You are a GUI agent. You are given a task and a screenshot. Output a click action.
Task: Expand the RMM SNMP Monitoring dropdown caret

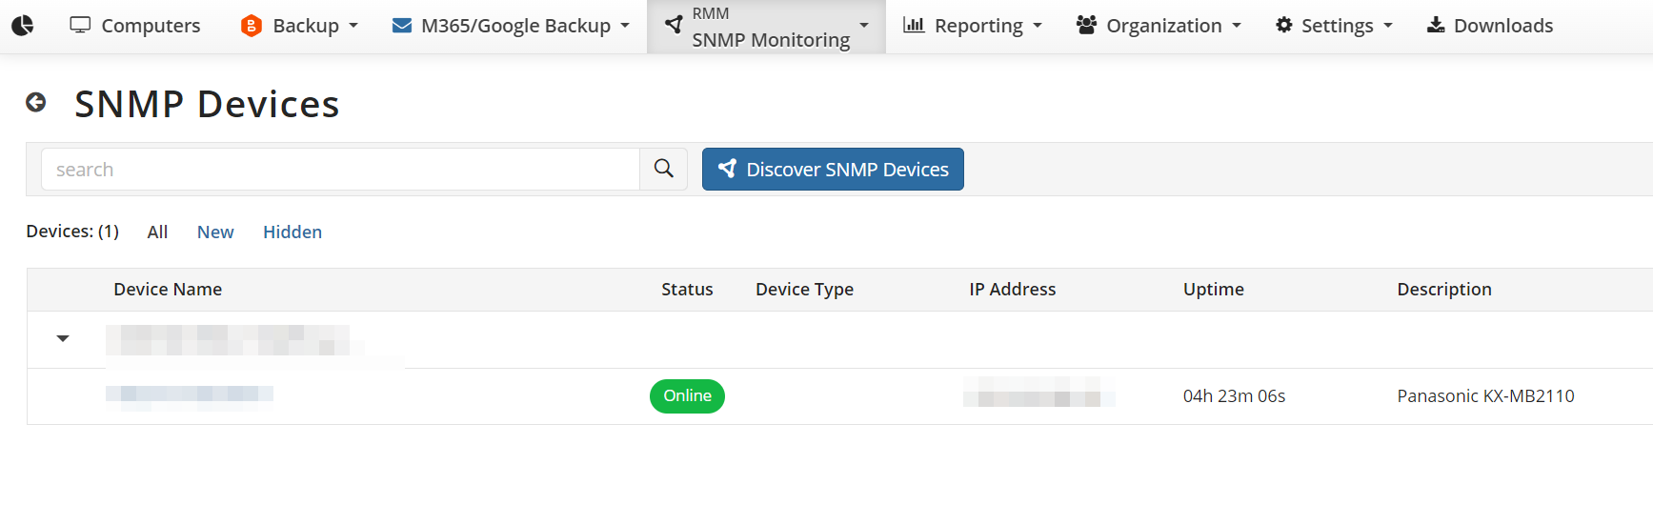coord(863,26)
